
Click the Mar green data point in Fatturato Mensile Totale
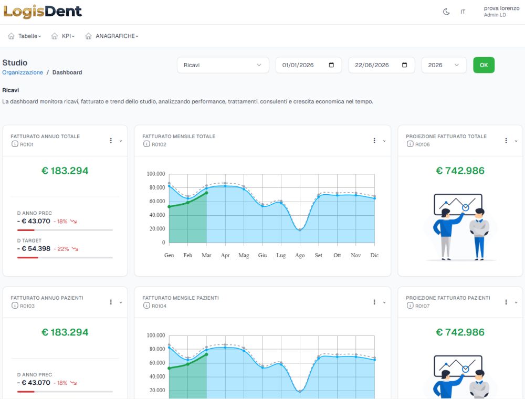pyautogui.click(x=206, y=193)
